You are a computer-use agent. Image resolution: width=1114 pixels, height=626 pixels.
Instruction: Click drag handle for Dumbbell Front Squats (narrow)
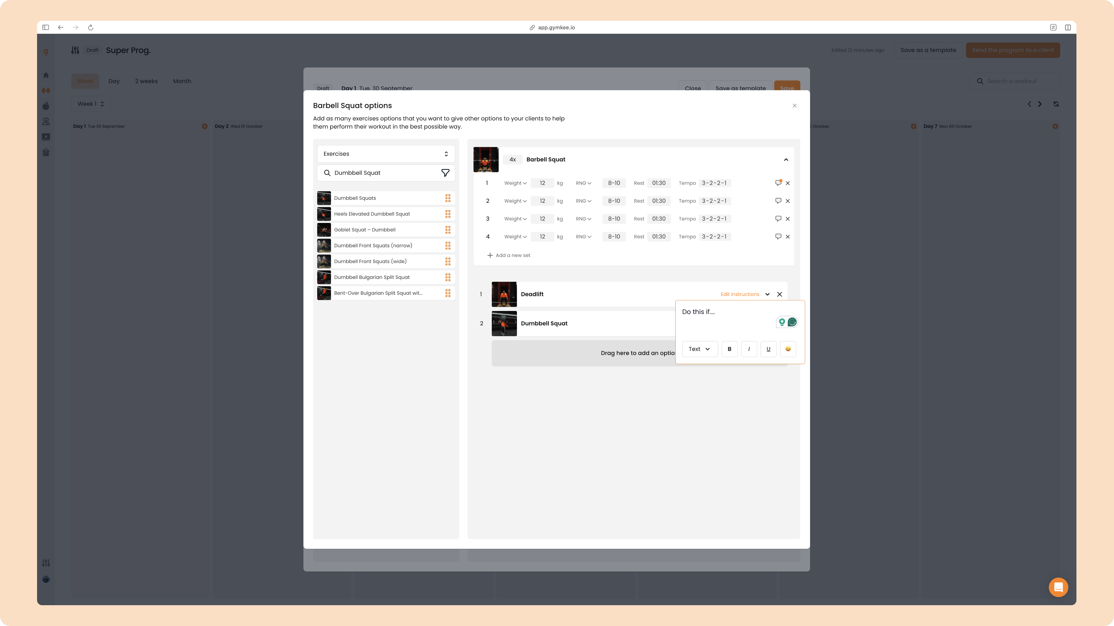pyautogui.click(x=448, y=246)
